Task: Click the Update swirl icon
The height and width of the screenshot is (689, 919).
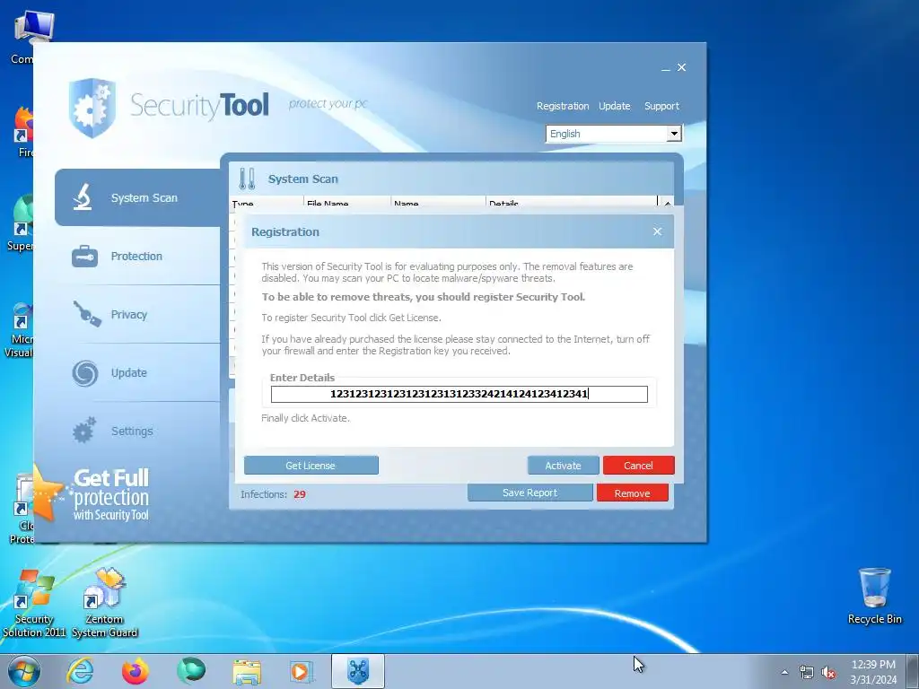Action: [85, 373]
